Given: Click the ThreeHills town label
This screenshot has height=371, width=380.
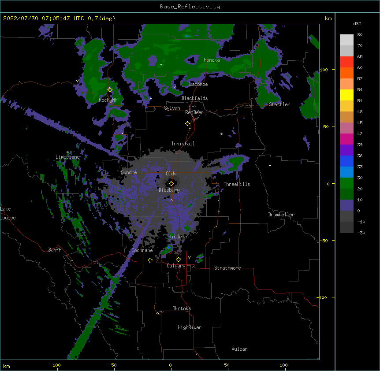Looking at the screenshot, I should 237,184.
